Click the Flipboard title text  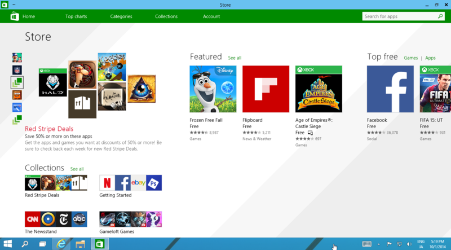pos(252,120)
